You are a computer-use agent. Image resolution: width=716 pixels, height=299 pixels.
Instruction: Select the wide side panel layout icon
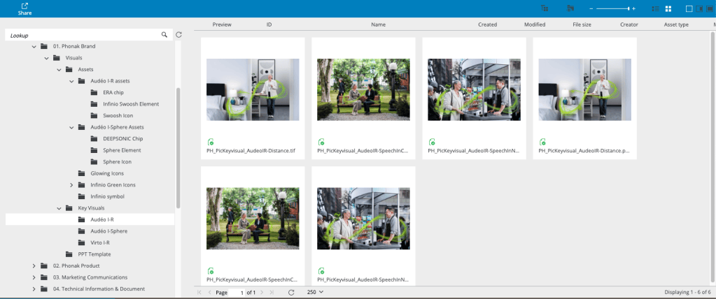pos(710,8)
